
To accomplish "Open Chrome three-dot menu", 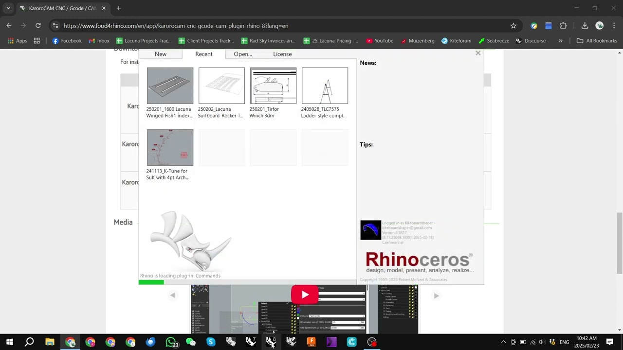I will coord(614,26).
